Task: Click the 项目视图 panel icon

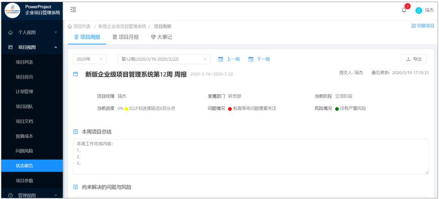Action: 11,47
